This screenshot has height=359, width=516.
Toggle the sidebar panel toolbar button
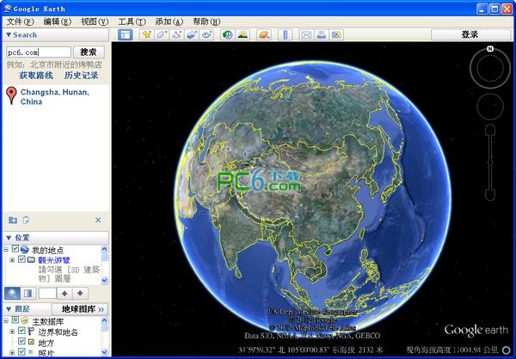[x=125, y=34]
